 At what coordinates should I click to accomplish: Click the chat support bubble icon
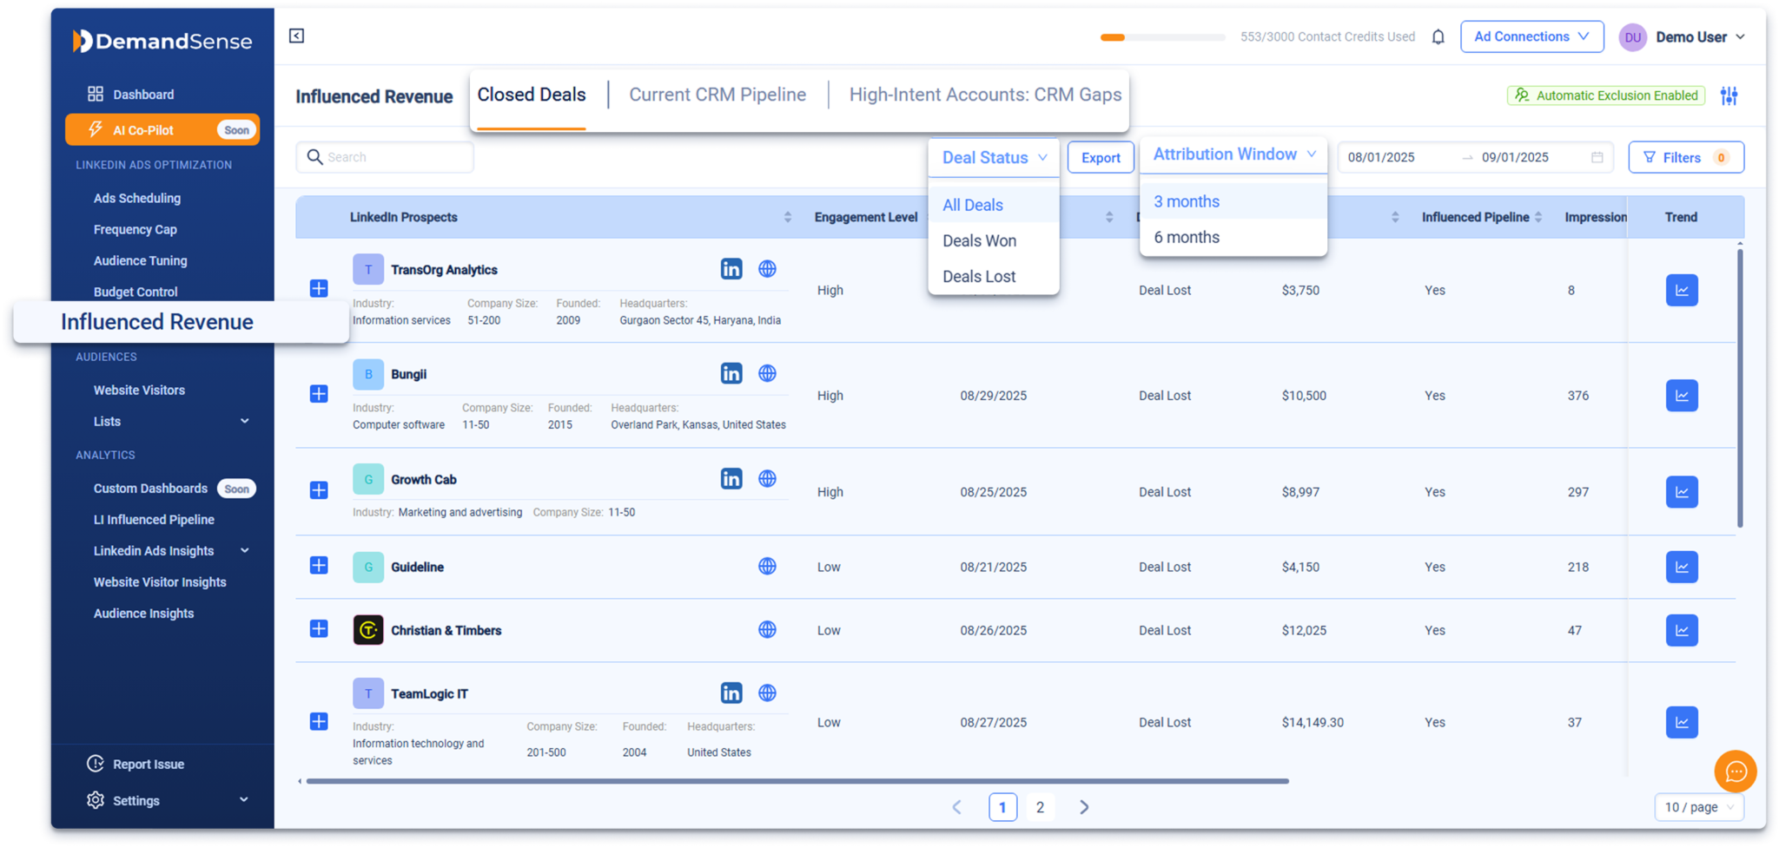(1736, 771)
